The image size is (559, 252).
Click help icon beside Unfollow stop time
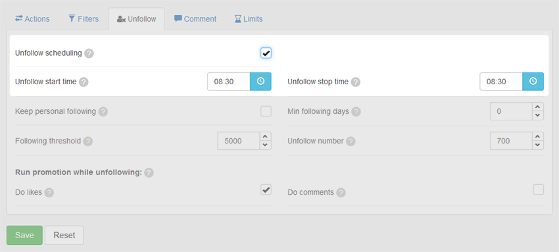click(355, 82)
